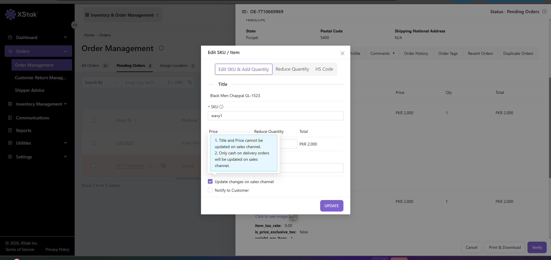
Task: Click the XStak logo
Action: pyautogui.click(x=22, y=14)
